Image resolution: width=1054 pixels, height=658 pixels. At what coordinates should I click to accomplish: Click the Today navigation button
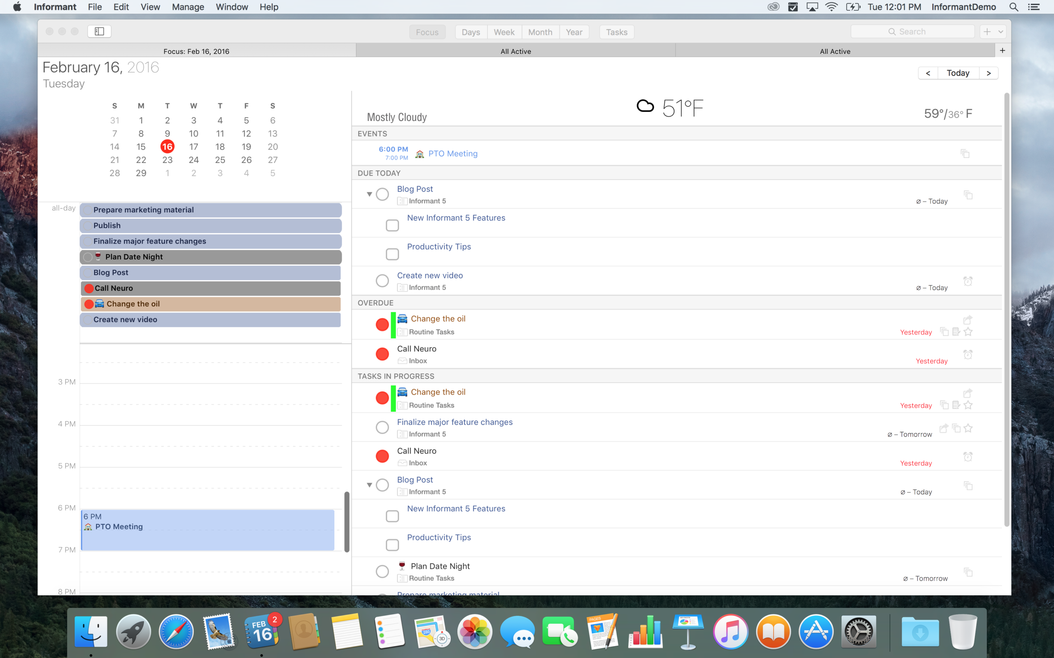(958, 73)
